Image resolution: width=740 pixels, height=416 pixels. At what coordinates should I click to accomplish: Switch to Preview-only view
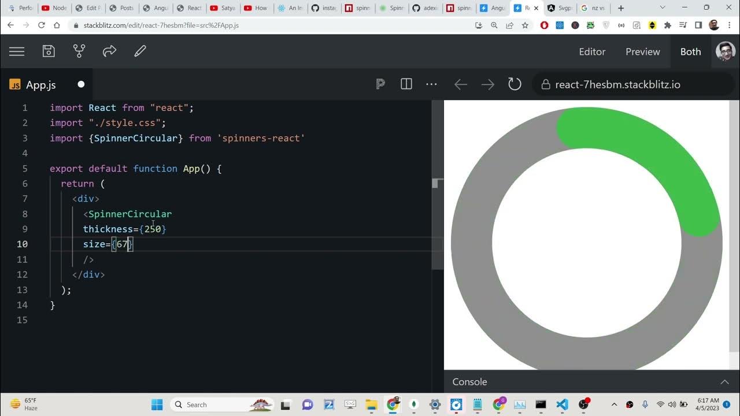tap(642, 51)
